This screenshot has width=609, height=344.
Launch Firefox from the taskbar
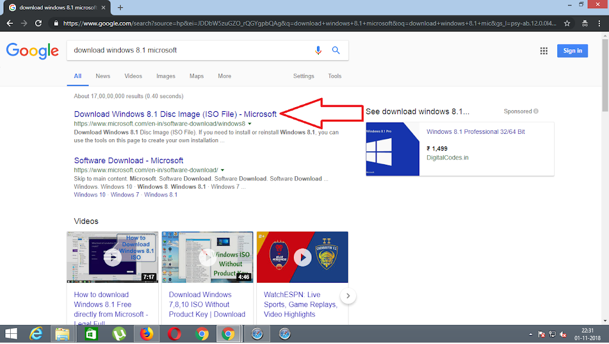click(x=146, y=334)
